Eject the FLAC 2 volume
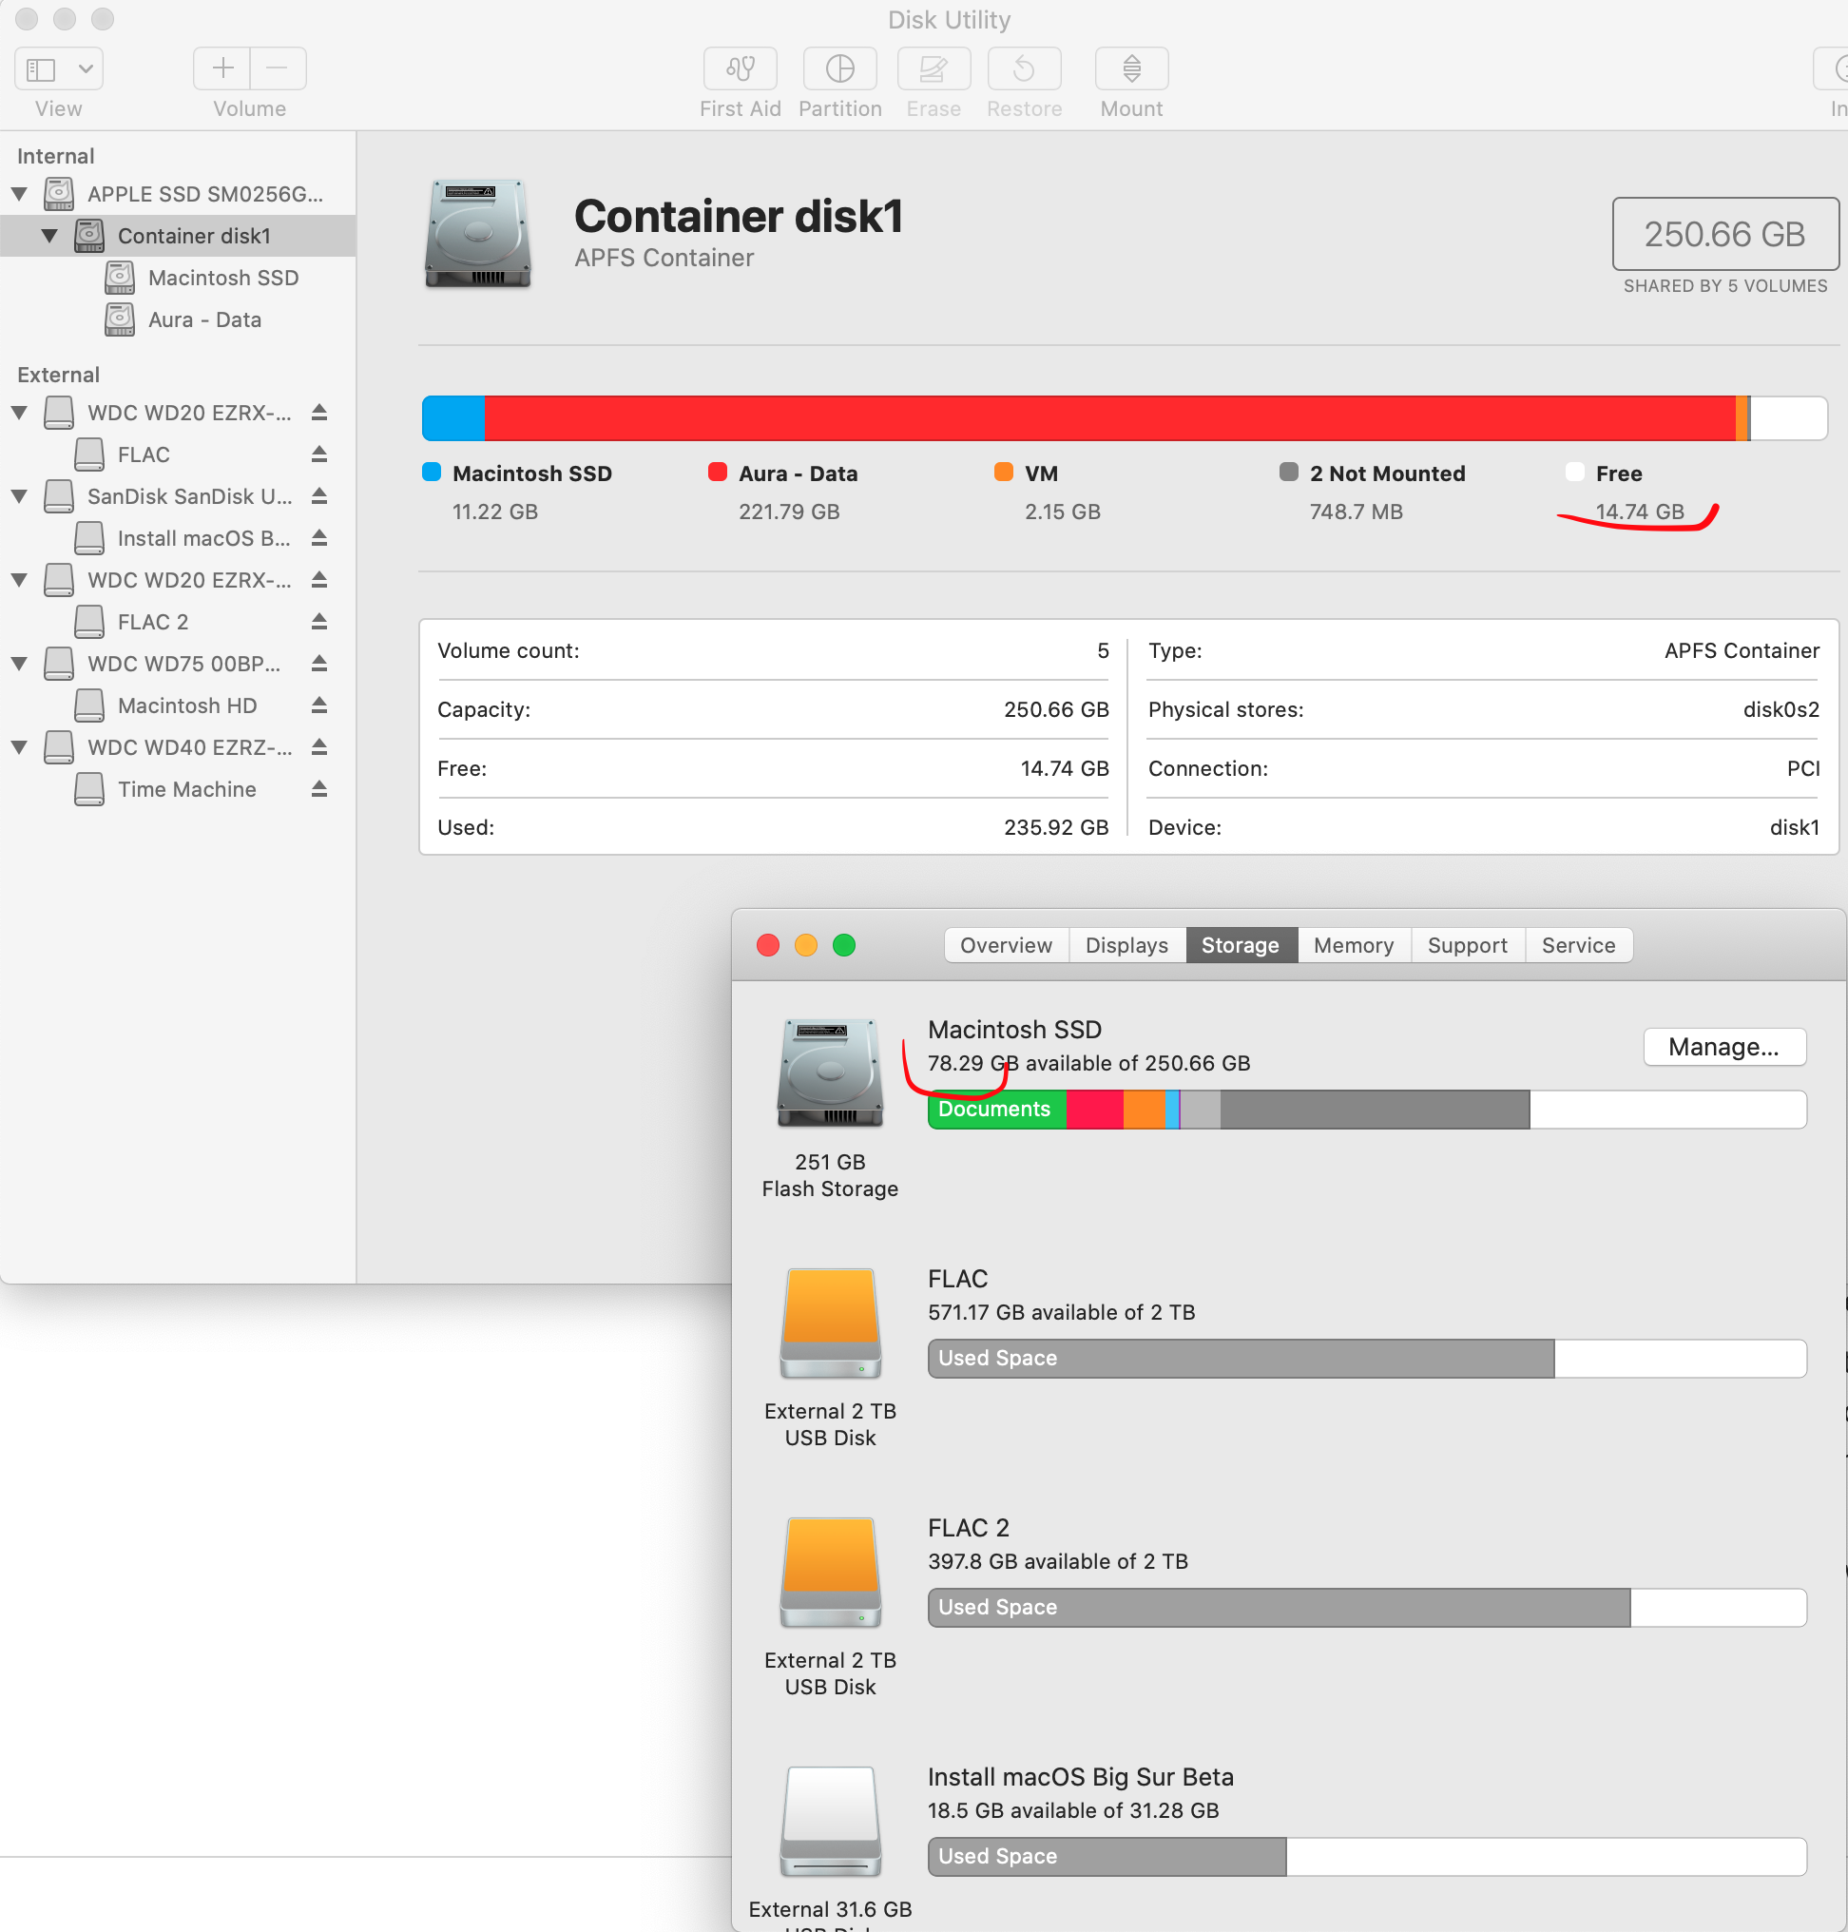Viewport: 1848px width, 1932px height. click(x=319, y=622)
